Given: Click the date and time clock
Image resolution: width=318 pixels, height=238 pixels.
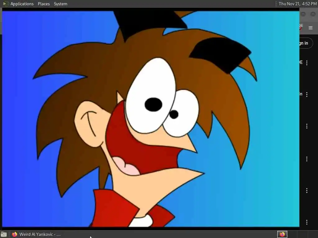Looking at the screenshot, I should click(297, 4).
